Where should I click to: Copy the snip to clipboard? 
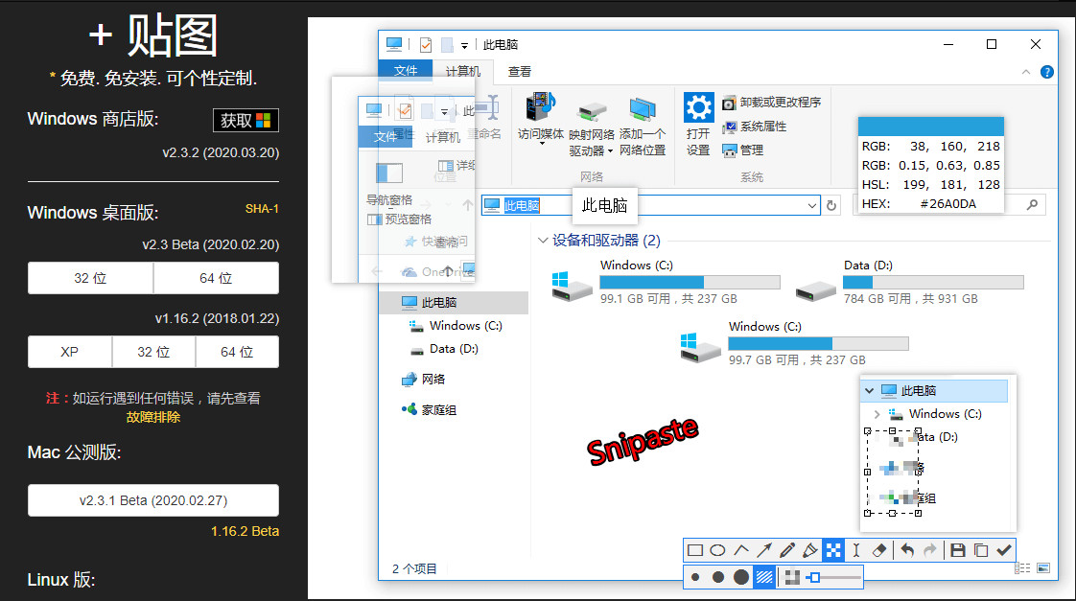pos(981,550)
